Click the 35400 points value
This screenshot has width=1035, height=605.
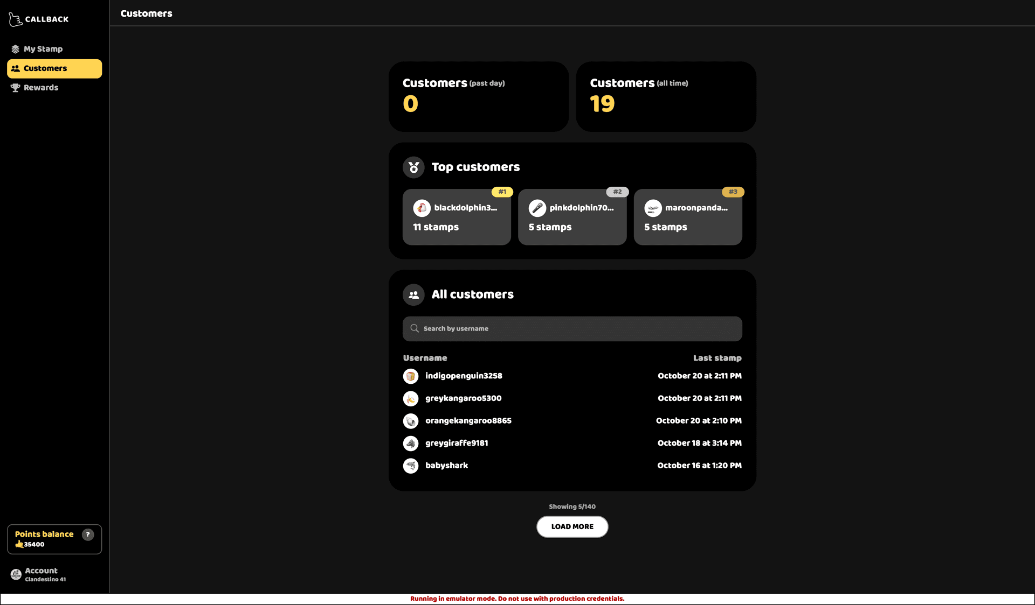(x=34, y=544)
